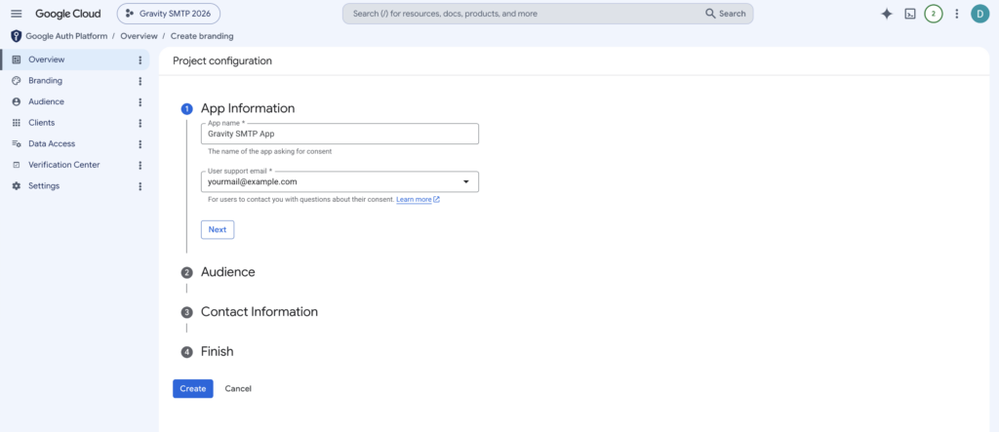
Task: Open the User support email dropdown
Action: tap(340, 181)
